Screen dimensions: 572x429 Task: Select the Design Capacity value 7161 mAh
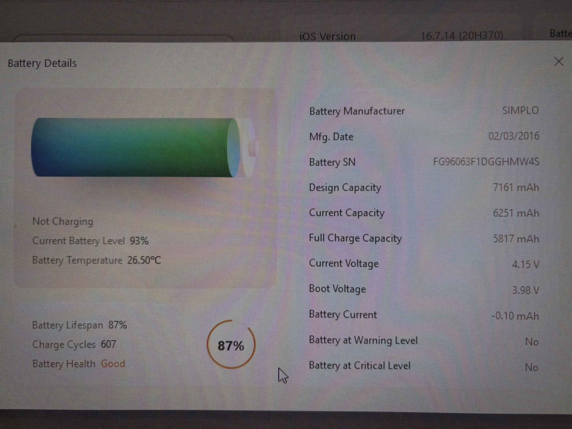click(516, 187)
